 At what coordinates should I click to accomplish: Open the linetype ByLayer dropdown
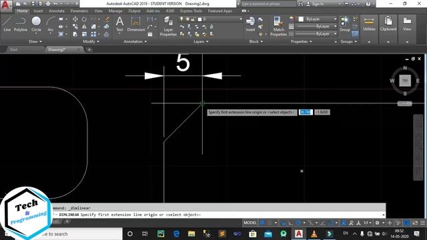coord(316,34)
